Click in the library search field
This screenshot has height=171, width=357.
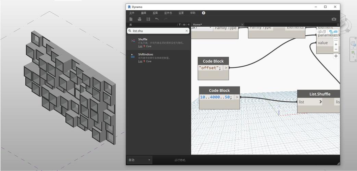pyautogui.click(x=158, y=31)
